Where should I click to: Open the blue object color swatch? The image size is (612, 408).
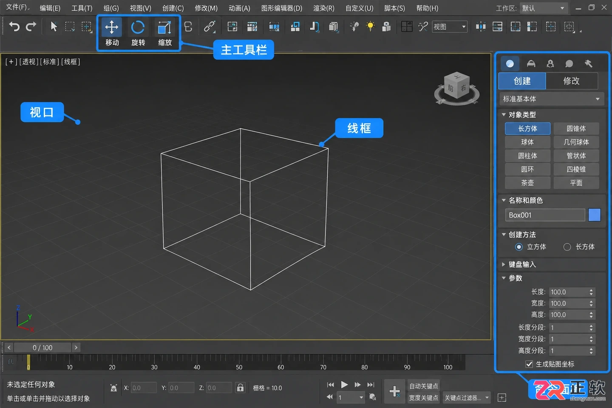(x=594, y=215)
